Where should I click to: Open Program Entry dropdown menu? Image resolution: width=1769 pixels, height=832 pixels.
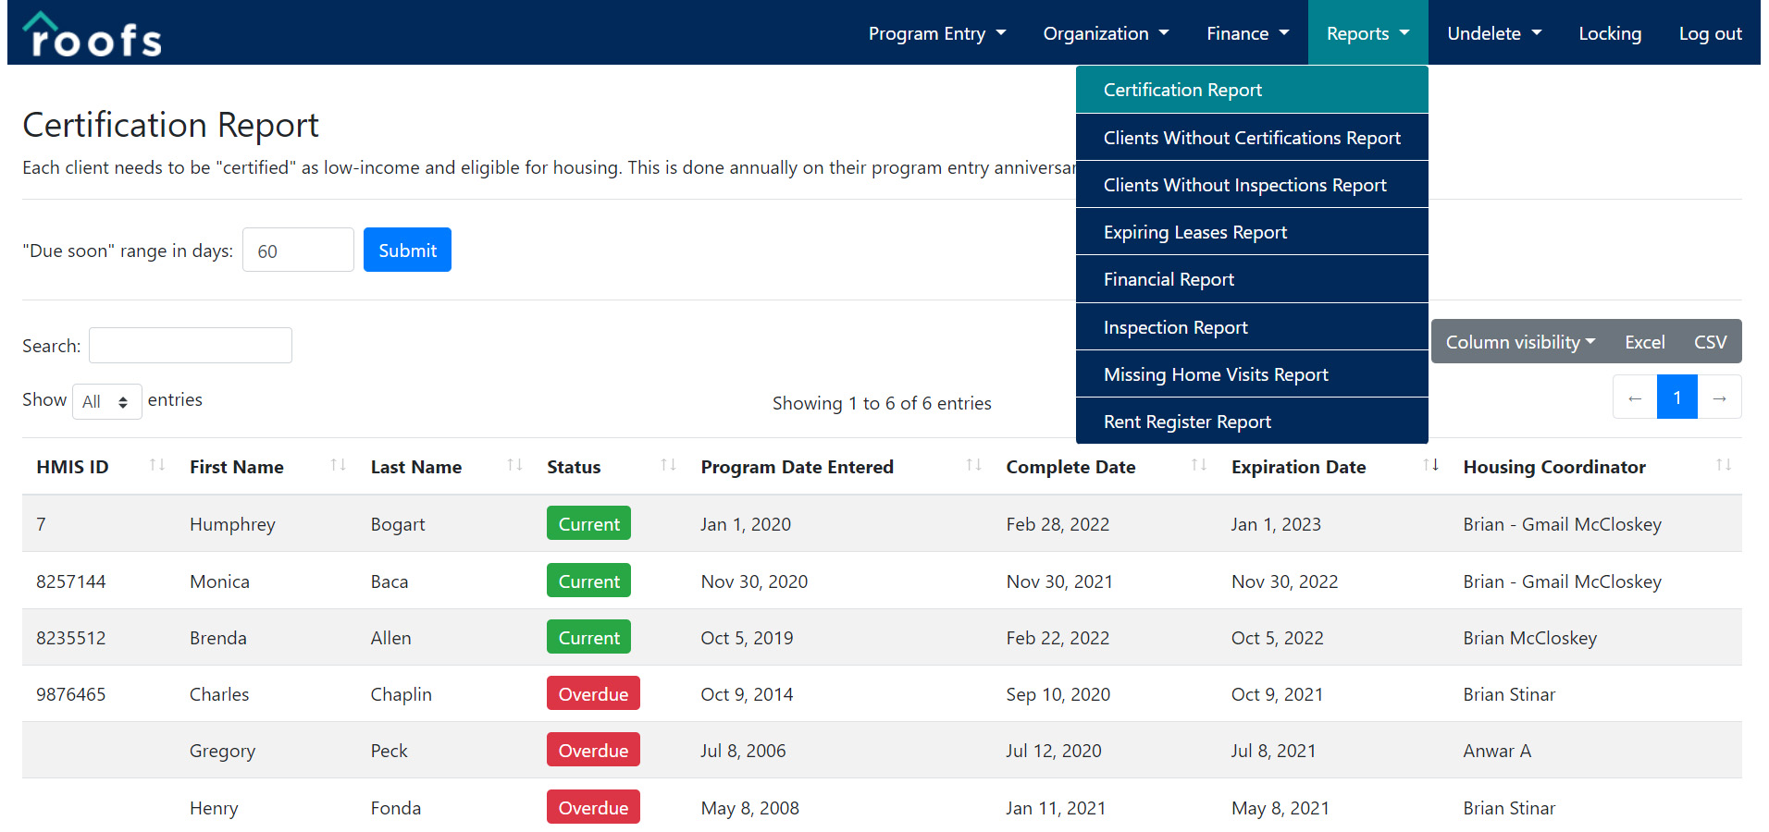click(x=936, y=33)
